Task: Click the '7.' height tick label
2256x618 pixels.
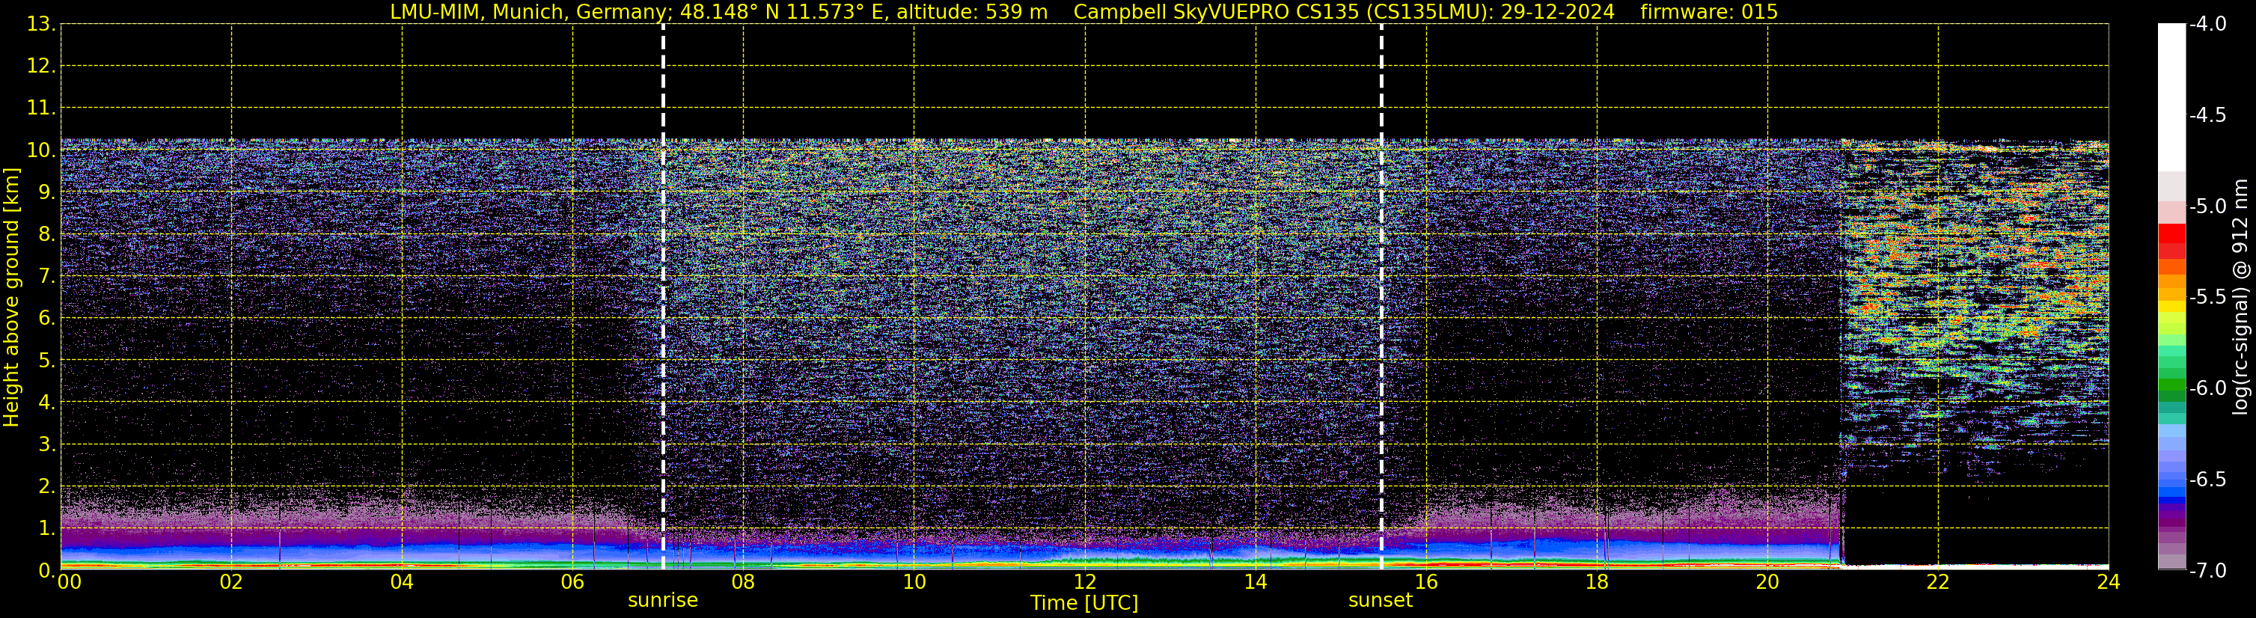Action: coord(46,277)
